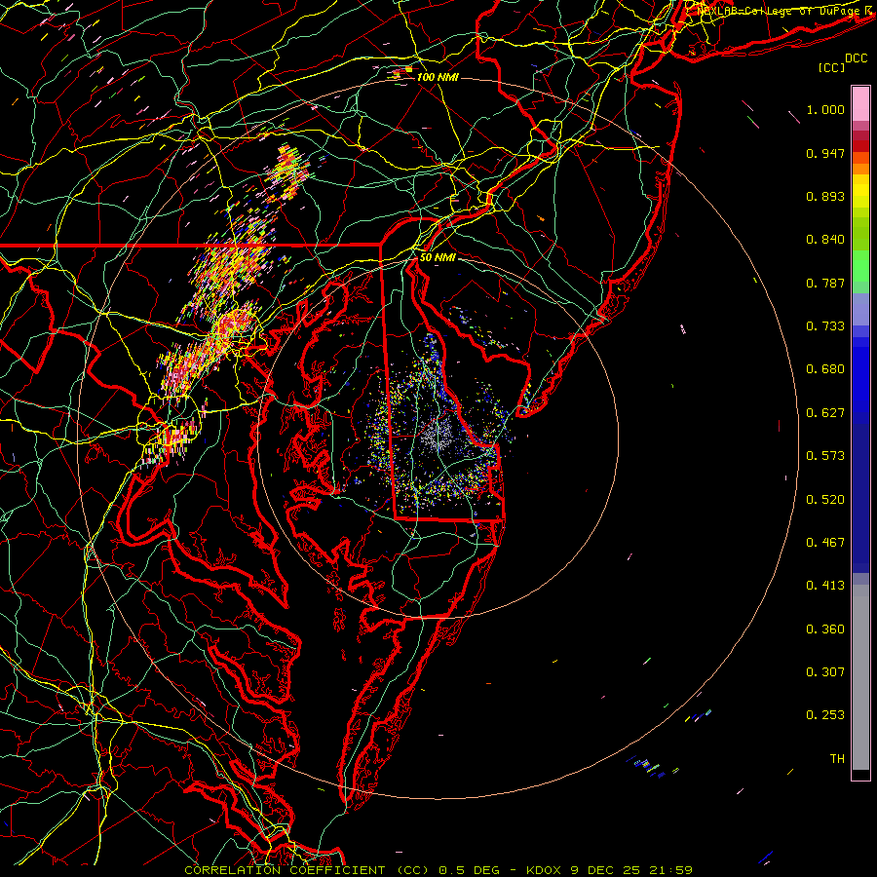The width and height of the screenshot is (877, 877).
Task: Select the 0.947 scale value
Action: 825,153
